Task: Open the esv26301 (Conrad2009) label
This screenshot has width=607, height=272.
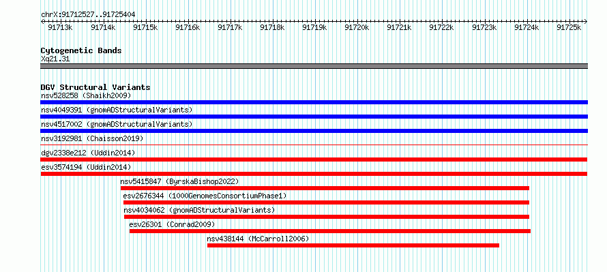Action: coord(172,224)
